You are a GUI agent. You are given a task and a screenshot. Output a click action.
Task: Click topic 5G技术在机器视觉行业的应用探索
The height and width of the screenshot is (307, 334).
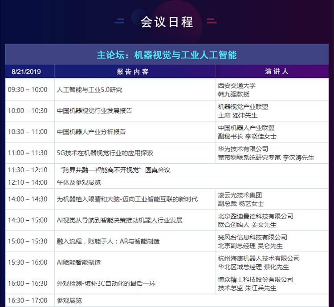105,153
